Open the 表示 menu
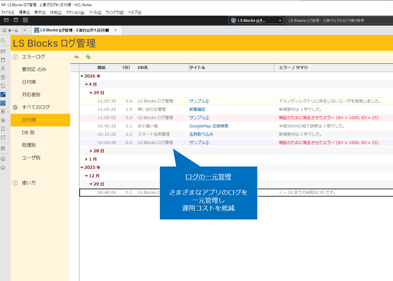This screenshot has width=393, height=281. click(x=40, y=12)
